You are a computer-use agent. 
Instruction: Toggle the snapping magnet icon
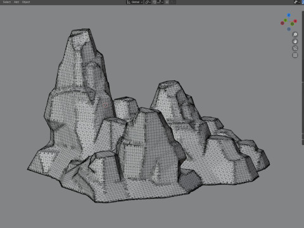point(155,2)
